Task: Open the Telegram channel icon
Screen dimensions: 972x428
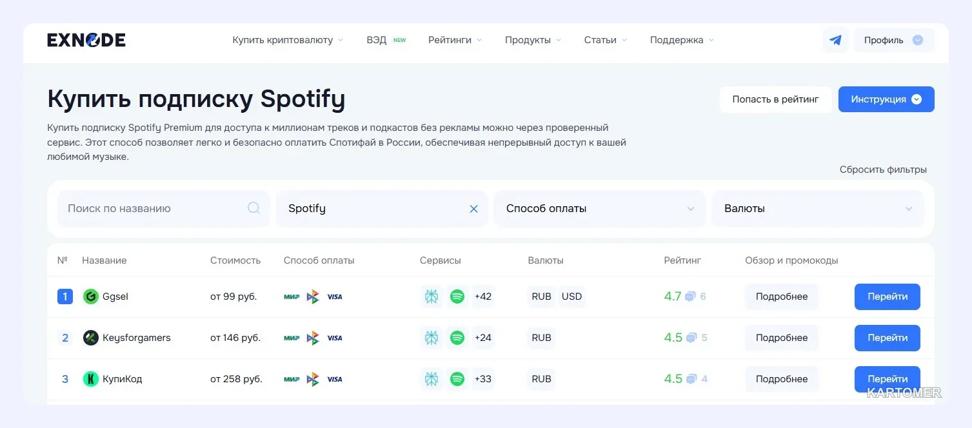Action: (x=835, y=40)
